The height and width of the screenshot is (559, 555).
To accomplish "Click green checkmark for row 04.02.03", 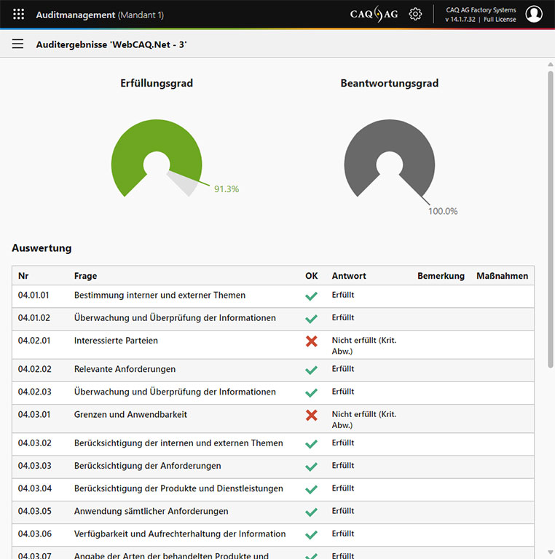I will point(312,392).
